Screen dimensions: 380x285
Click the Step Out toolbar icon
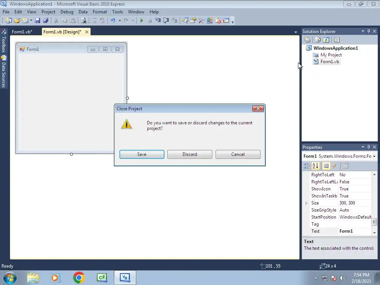click(x=174, y=21)
